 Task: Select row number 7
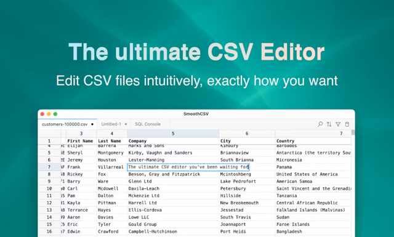pos(49,167)
